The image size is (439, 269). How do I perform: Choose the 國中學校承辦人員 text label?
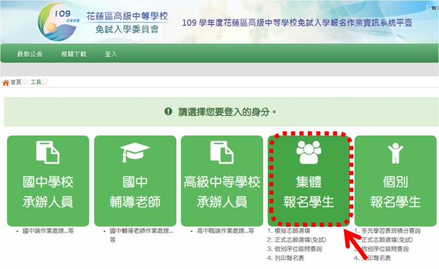(48, 192)
